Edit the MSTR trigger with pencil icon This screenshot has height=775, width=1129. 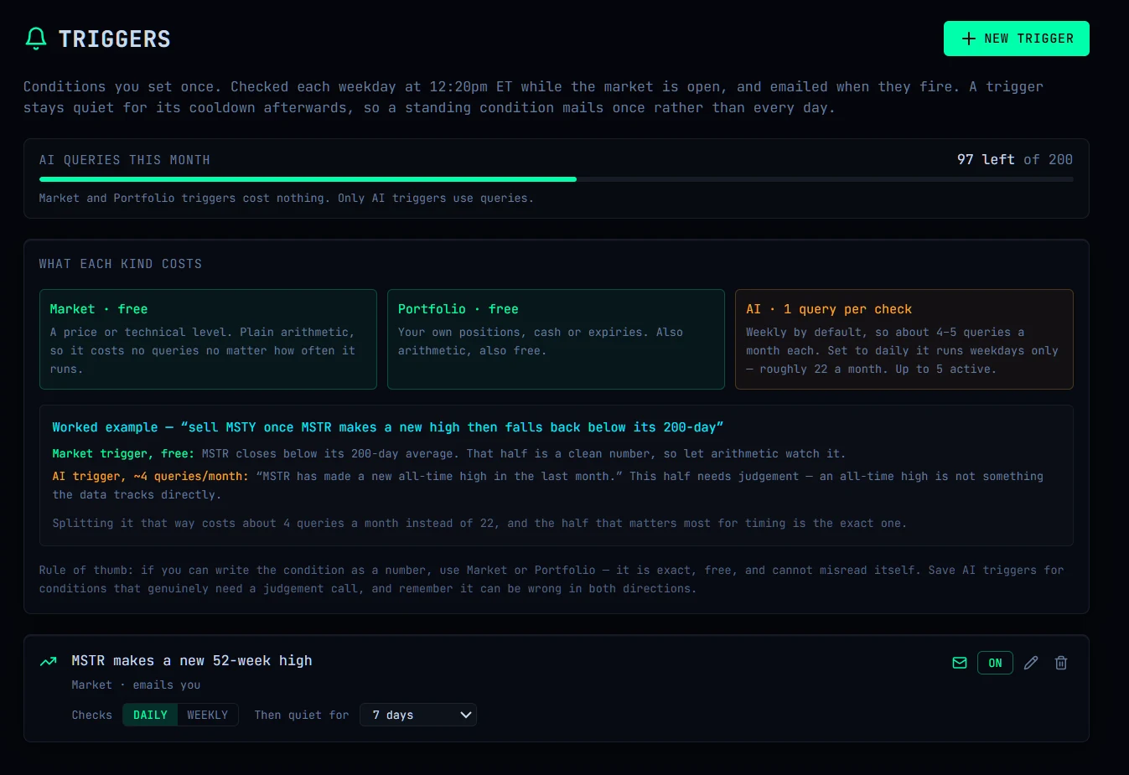click(1031, 663)
